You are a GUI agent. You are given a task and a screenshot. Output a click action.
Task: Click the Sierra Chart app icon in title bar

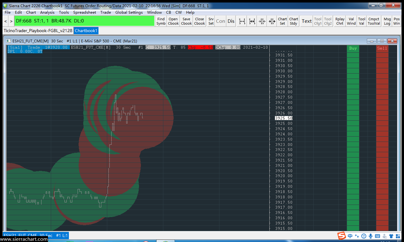point(5,6)
